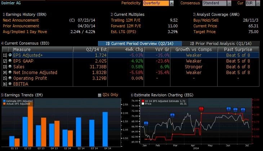Click the blue Q3 14 estimate bar

pyautogui.click(x=92, y=133)
